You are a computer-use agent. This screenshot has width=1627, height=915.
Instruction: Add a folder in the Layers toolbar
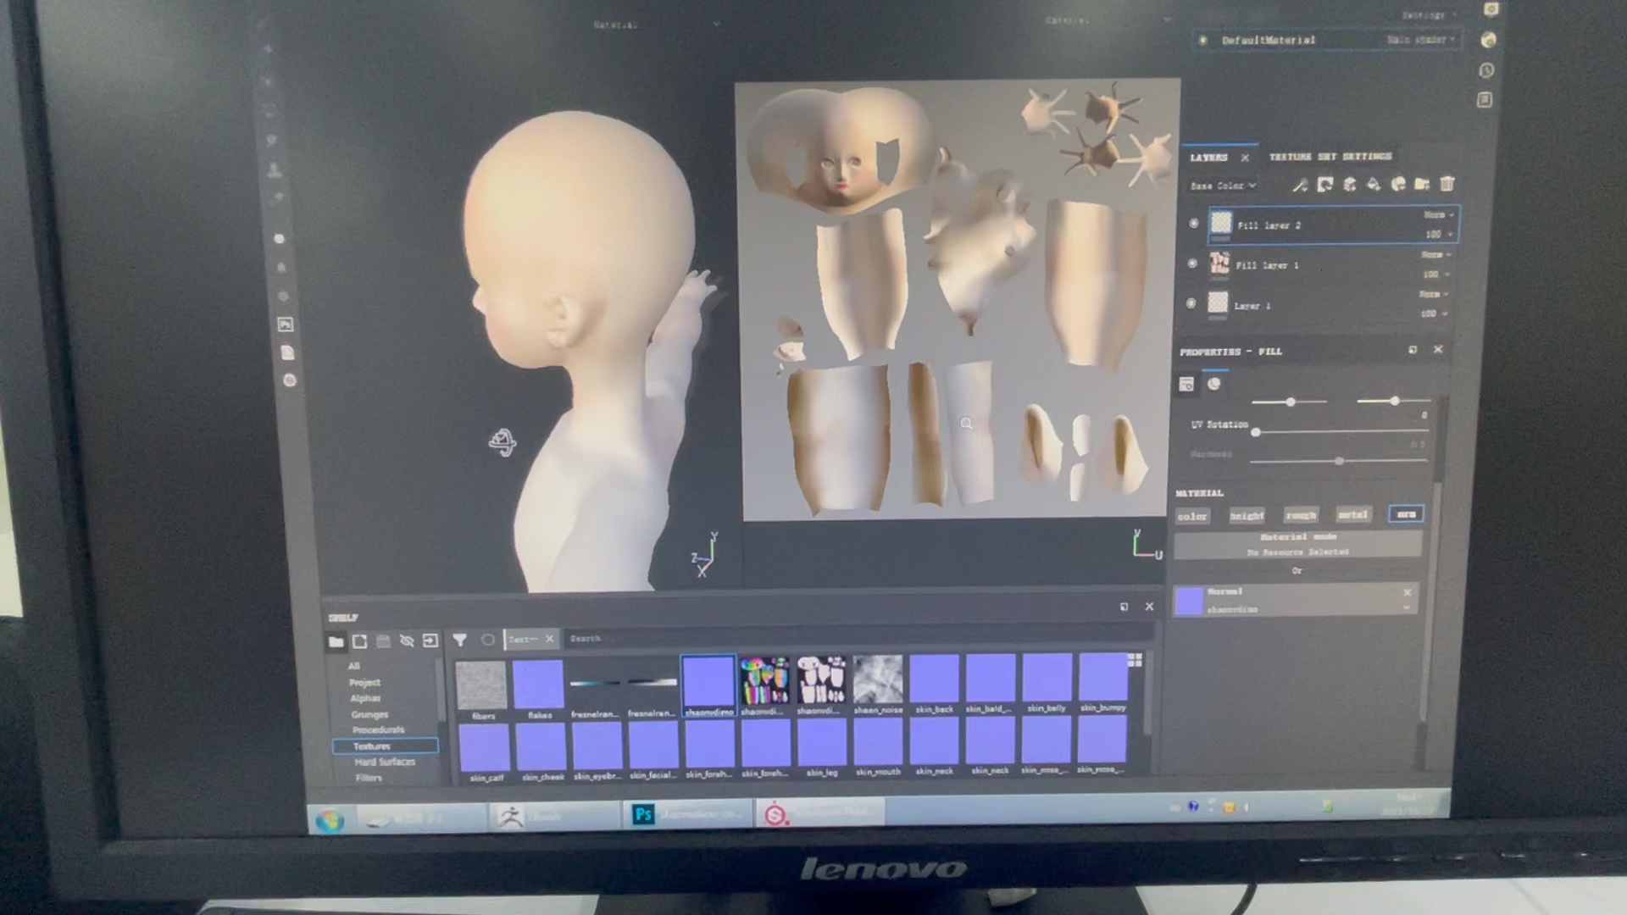click(1422, 184)
